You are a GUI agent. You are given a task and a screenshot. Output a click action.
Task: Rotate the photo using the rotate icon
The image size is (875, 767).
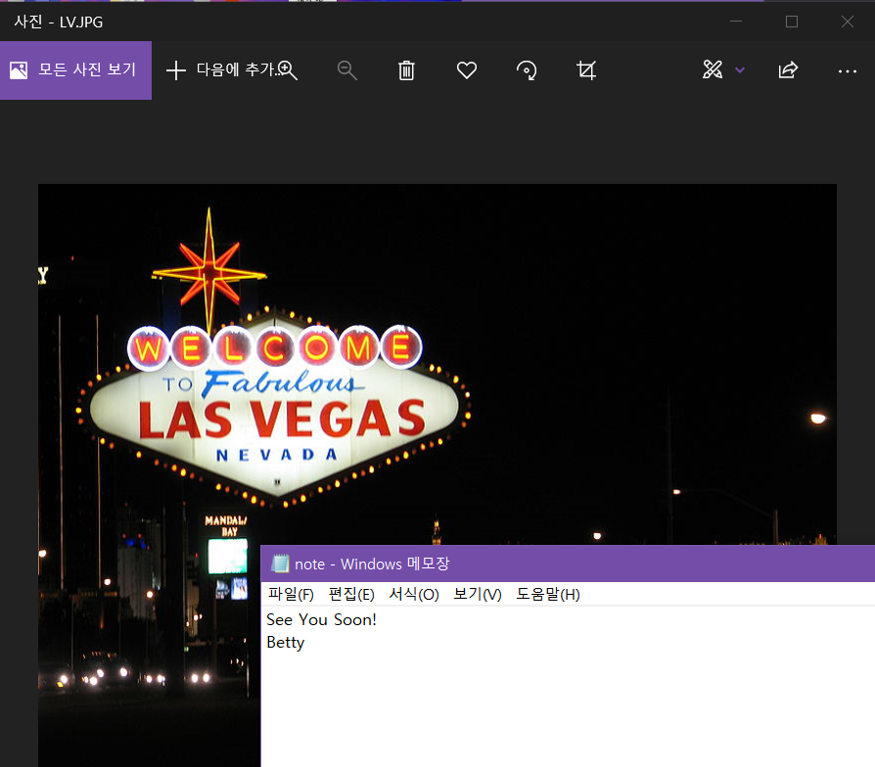click(x=527, y=70)
